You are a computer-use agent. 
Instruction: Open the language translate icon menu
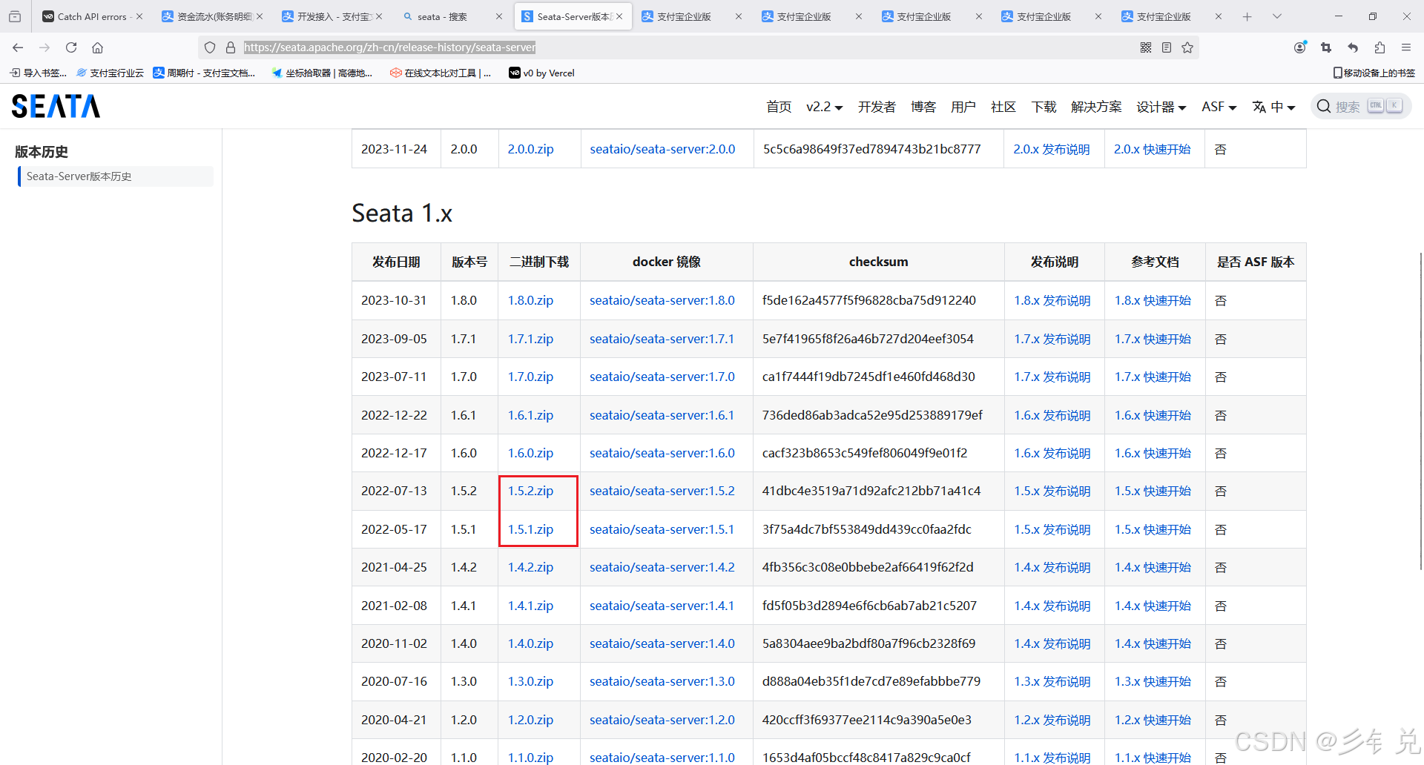tap(1273, 107)
